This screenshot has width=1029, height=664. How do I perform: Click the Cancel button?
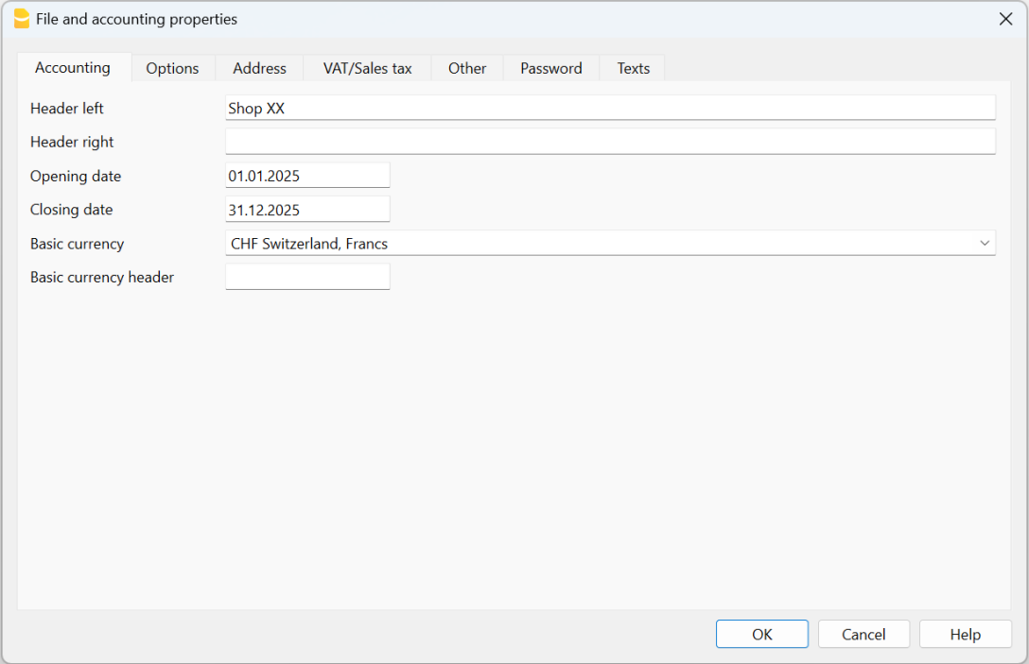click(863, 635)
